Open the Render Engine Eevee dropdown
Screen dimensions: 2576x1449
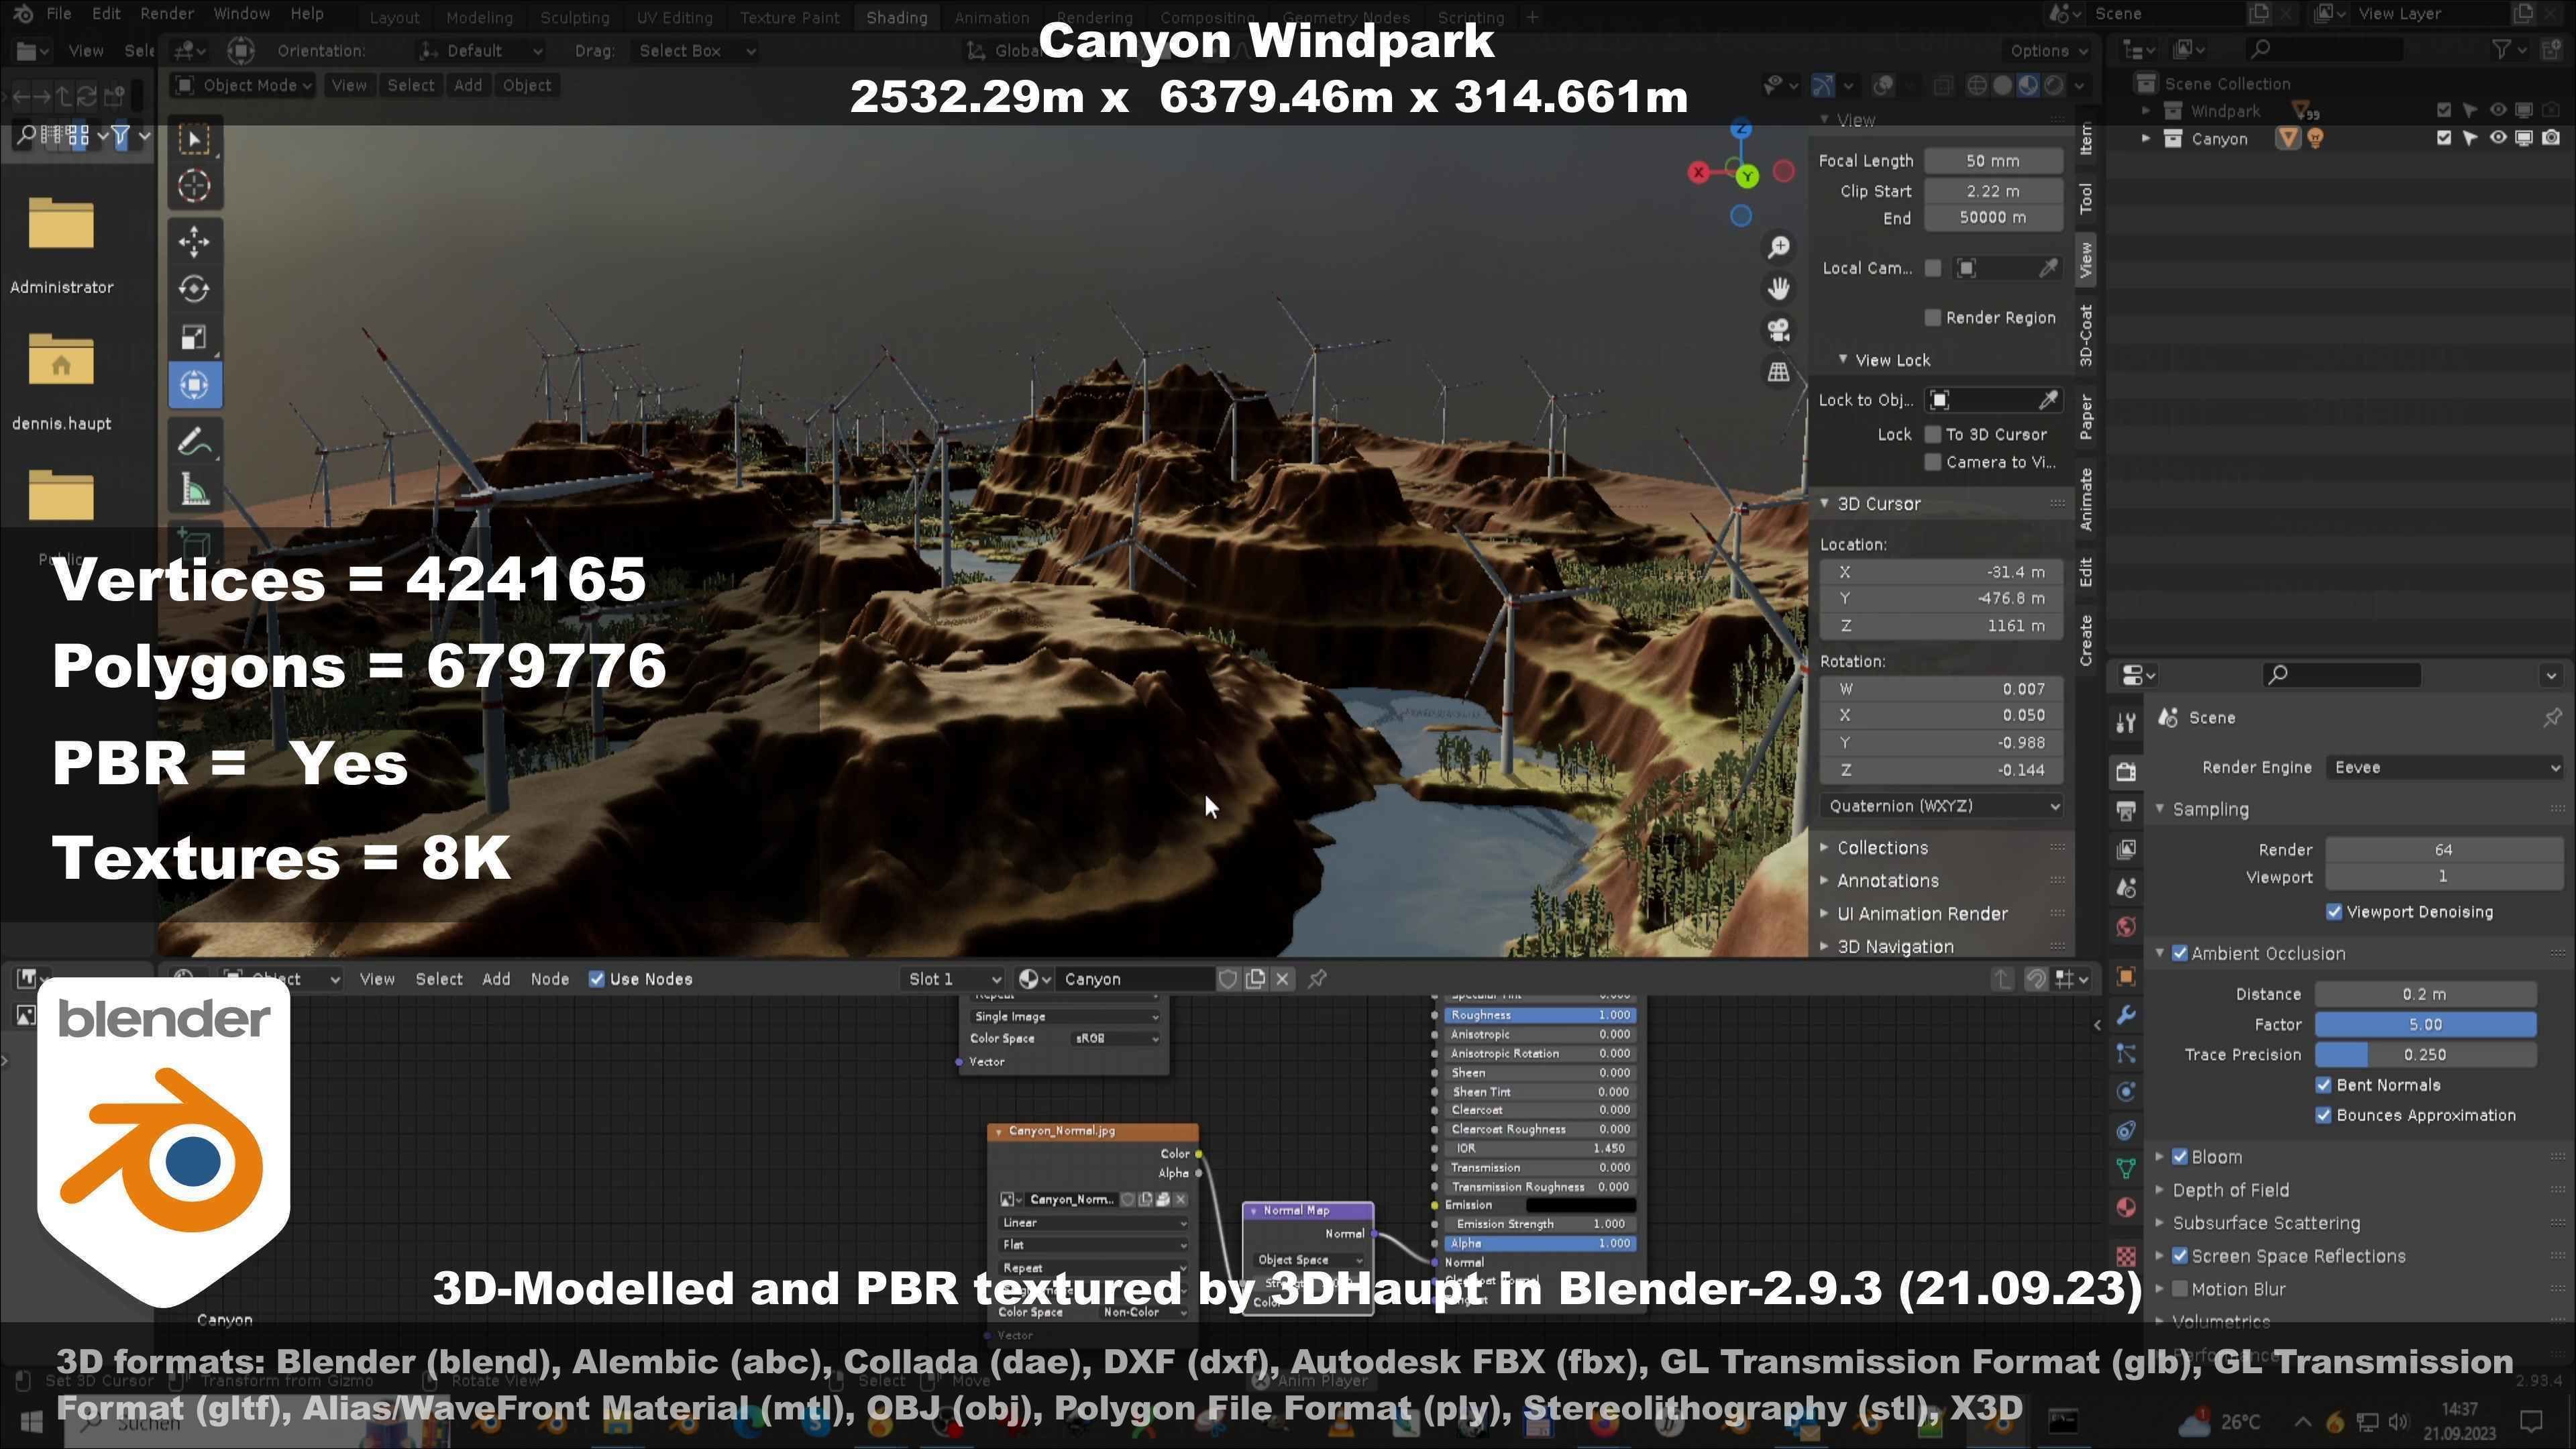click(2443, 767)
